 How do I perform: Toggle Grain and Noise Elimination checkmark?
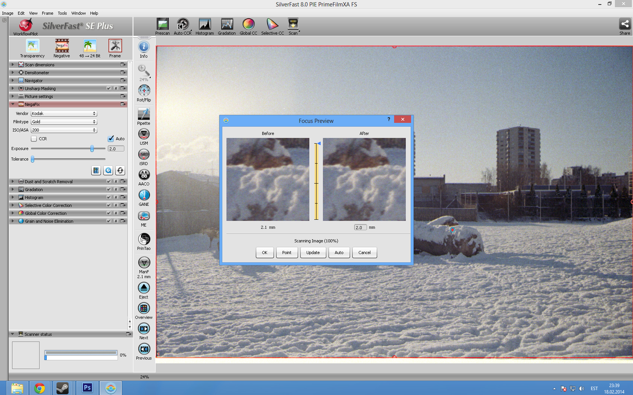(x=109, y=221)
